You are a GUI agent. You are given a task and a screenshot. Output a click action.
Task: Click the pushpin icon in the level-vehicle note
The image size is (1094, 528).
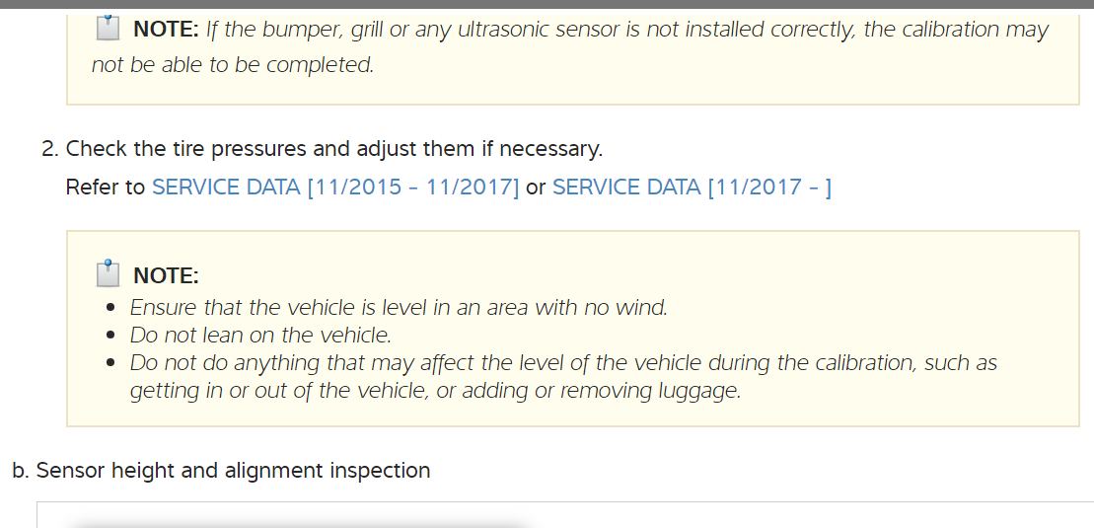click(109, 273)
